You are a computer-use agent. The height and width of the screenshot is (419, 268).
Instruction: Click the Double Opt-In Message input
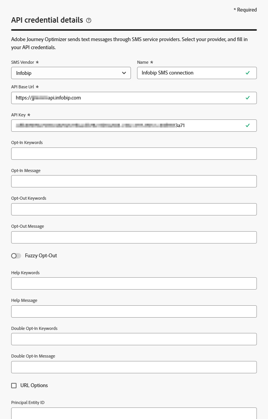(x=134, y=367)
